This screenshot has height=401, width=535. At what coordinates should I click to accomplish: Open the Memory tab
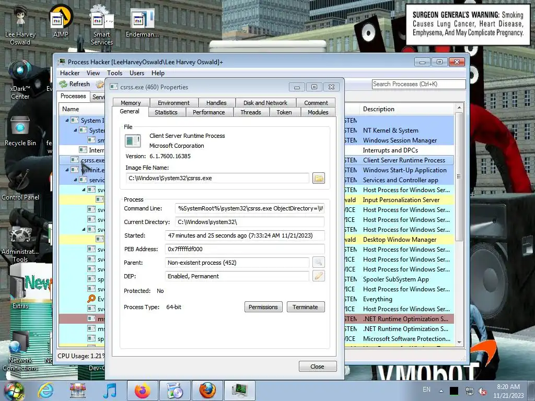pyautogui.click(x=131, y=103)
